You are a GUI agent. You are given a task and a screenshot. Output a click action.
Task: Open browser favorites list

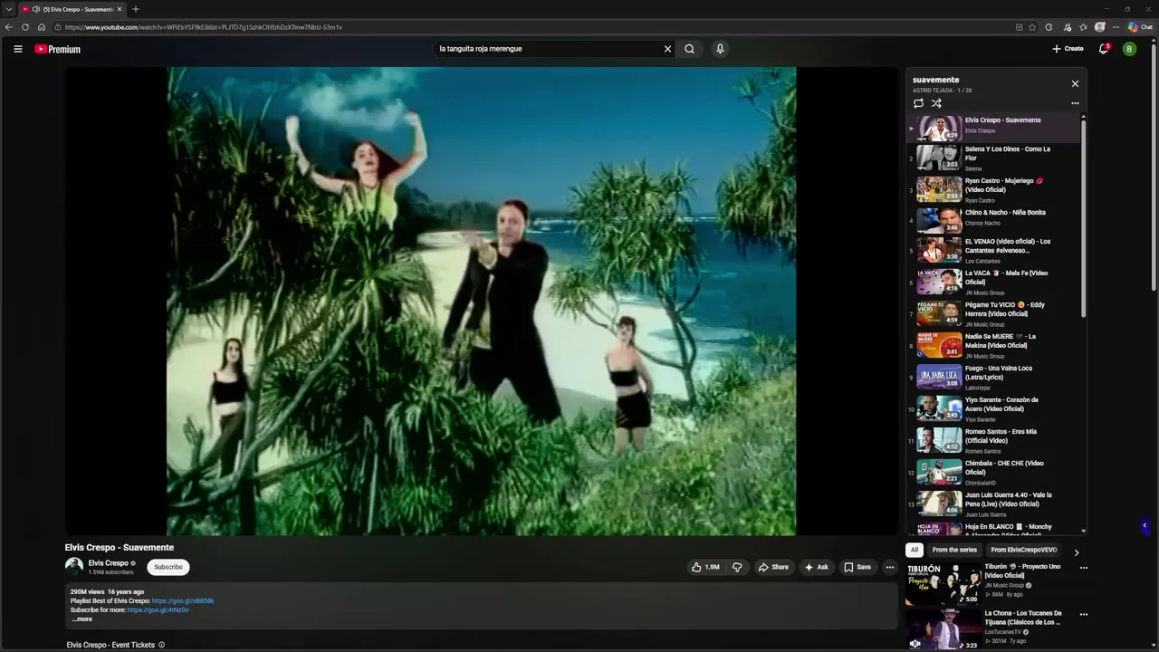tap(1083, 27)
